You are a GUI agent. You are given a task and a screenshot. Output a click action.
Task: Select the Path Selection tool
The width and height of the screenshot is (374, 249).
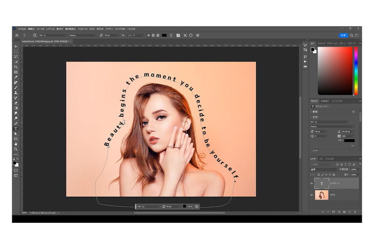16,134
